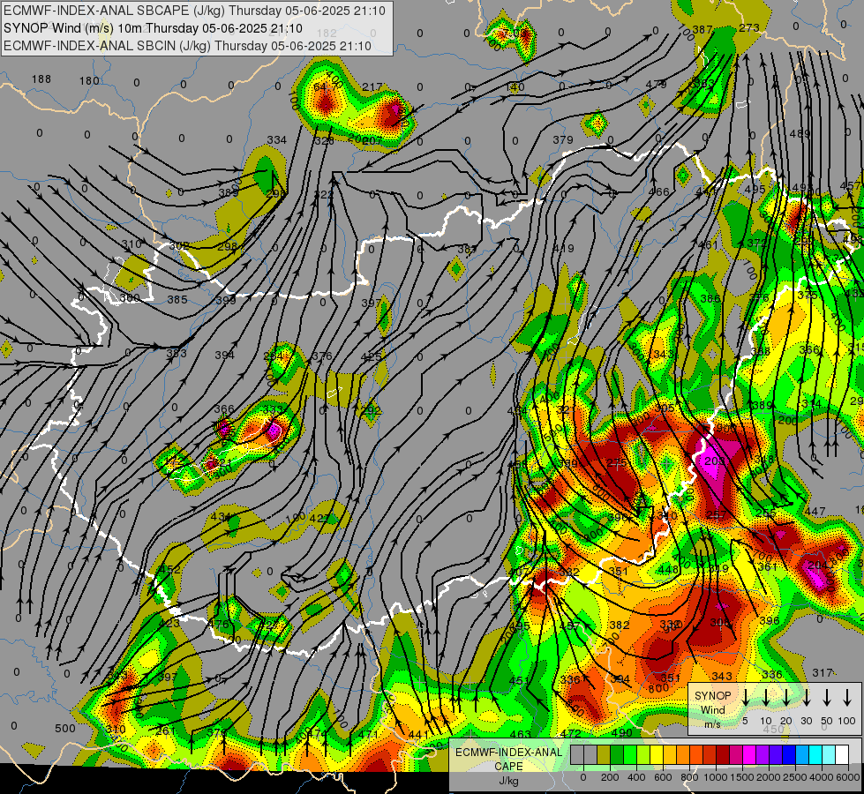The height and width of the screenshot is (794, 864).
Task: Click the '4000' tick label in the CAPE legend
Action: pos(822,777)
